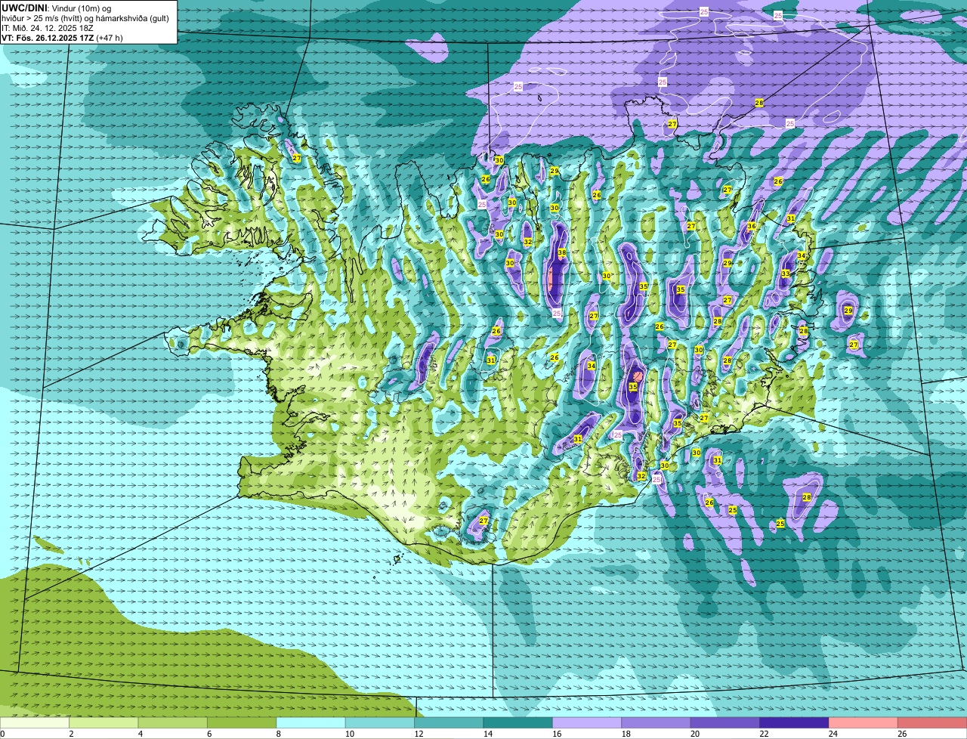
Task: Click the yellow gust label 38 on map
Action: pyautogui.click(x=562, y=252)
